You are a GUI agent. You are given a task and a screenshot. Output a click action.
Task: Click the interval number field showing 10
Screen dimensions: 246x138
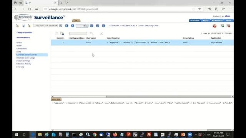pyautogui.click(x=81, y=26)
